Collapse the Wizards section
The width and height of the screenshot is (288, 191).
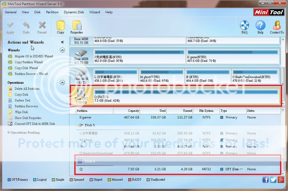(62, 50)
